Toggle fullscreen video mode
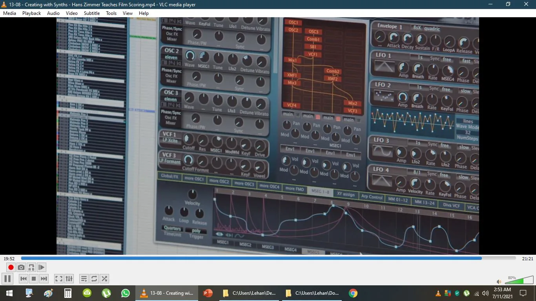This screenshot has height=301, width=536. [58, 278]
